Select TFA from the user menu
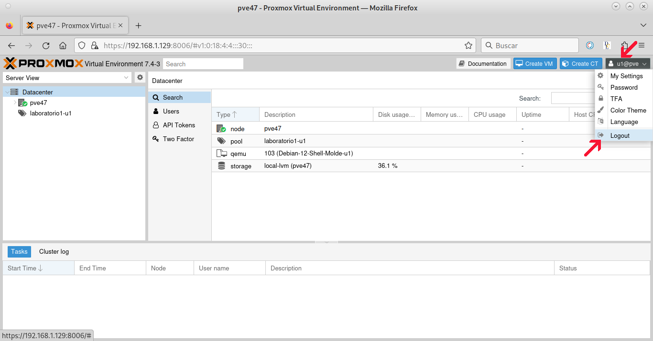The image size is (653, 341). pos(624,99)
